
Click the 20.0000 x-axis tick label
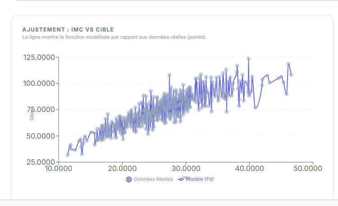point(122,168)
